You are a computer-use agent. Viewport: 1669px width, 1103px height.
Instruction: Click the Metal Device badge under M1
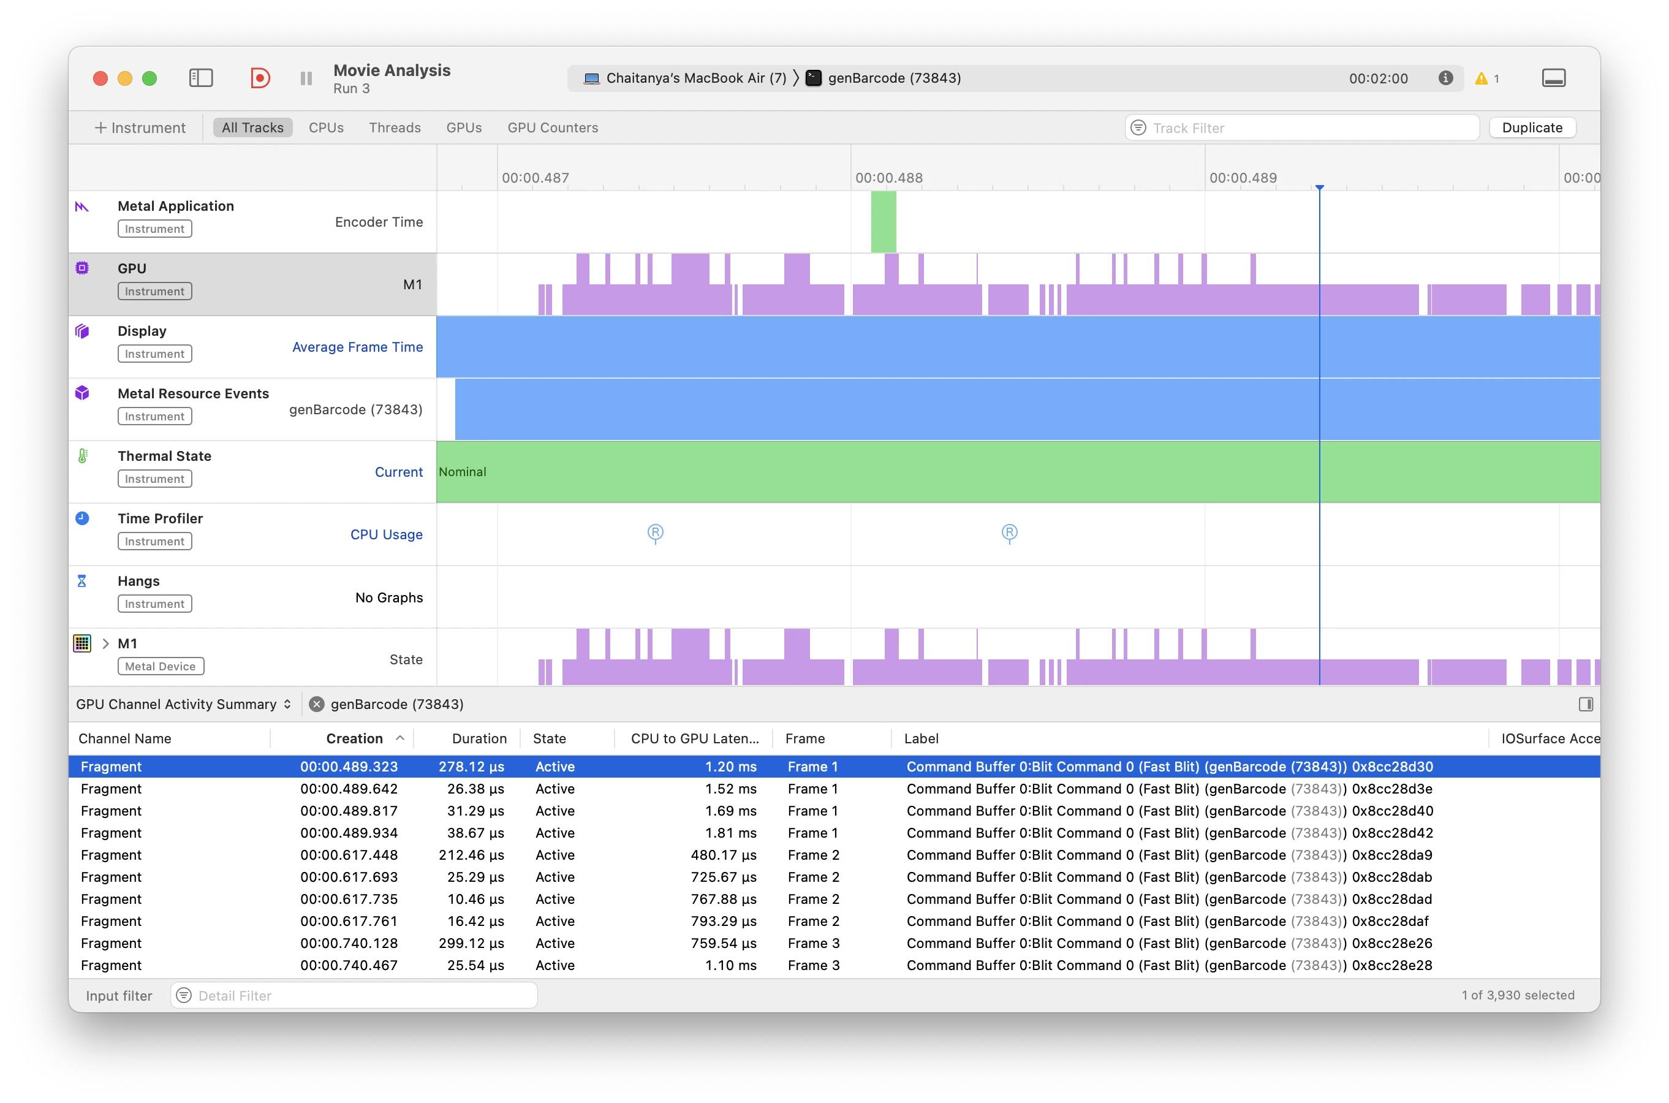pyautogui.click(x=161, y=666)
